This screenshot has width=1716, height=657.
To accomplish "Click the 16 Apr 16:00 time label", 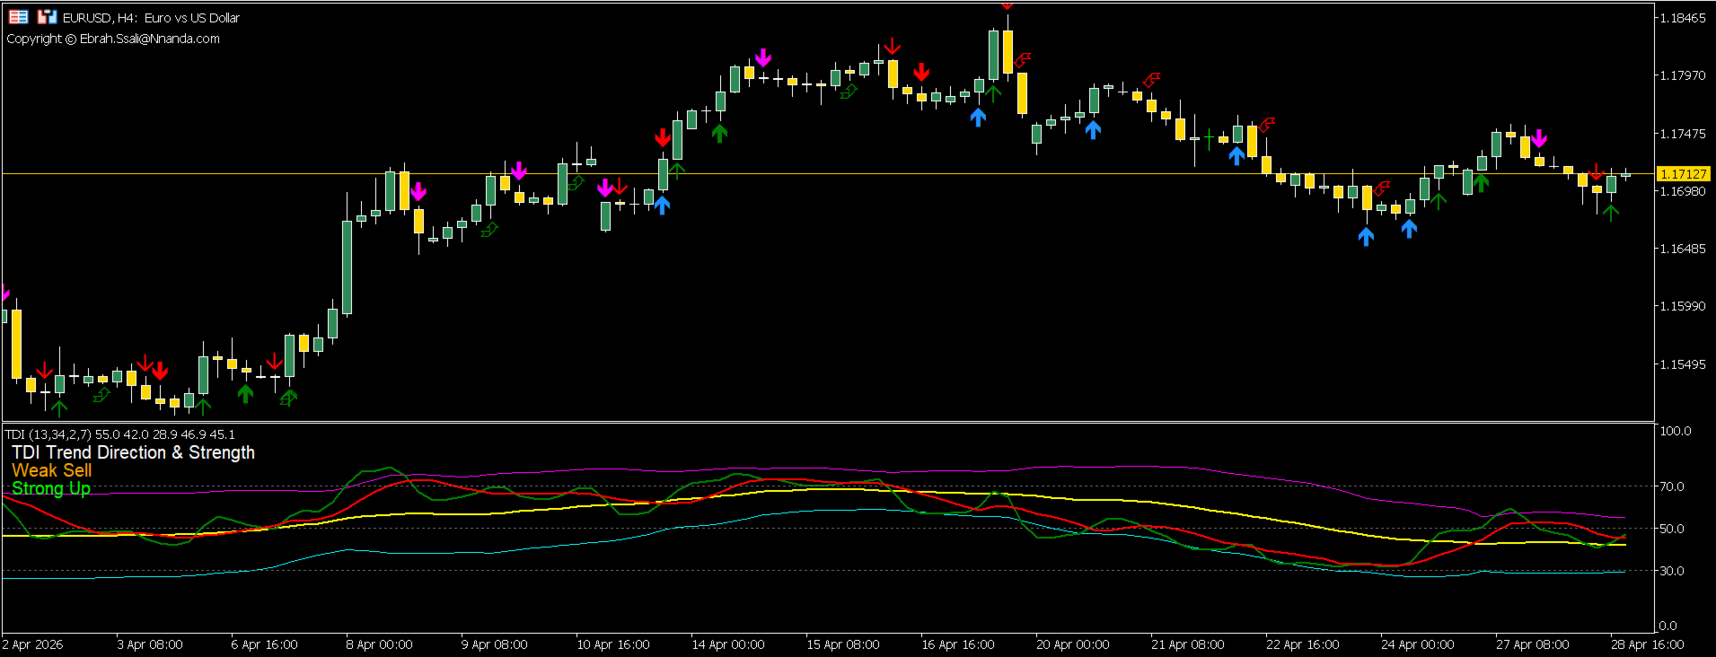I will coord(957,644).
